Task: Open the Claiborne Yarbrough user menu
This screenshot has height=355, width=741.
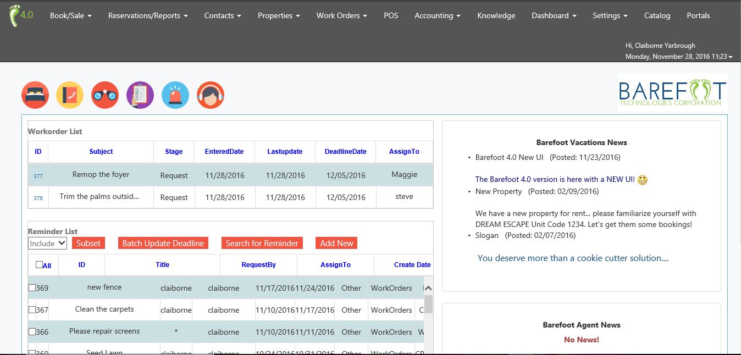Action: (x=679, y=51)
